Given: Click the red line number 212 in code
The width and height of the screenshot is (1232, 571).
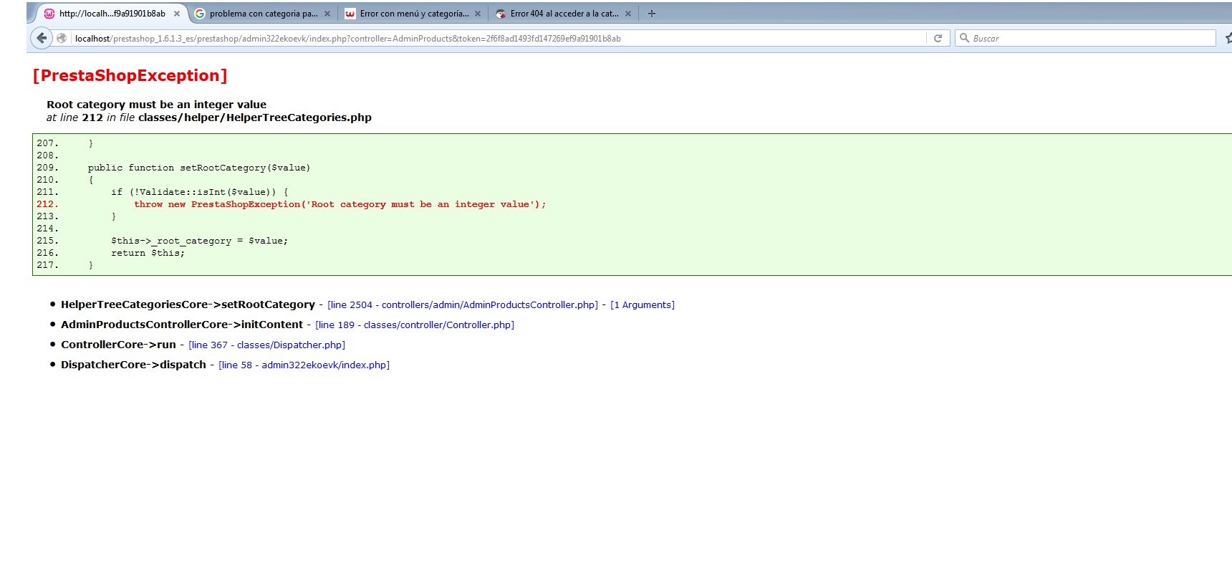Looking at the screenshot, I should click(47, 204).
